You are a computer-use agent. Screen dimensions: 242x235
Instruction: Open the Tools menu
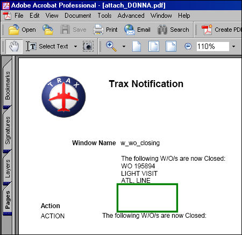(x=104, y=16)
